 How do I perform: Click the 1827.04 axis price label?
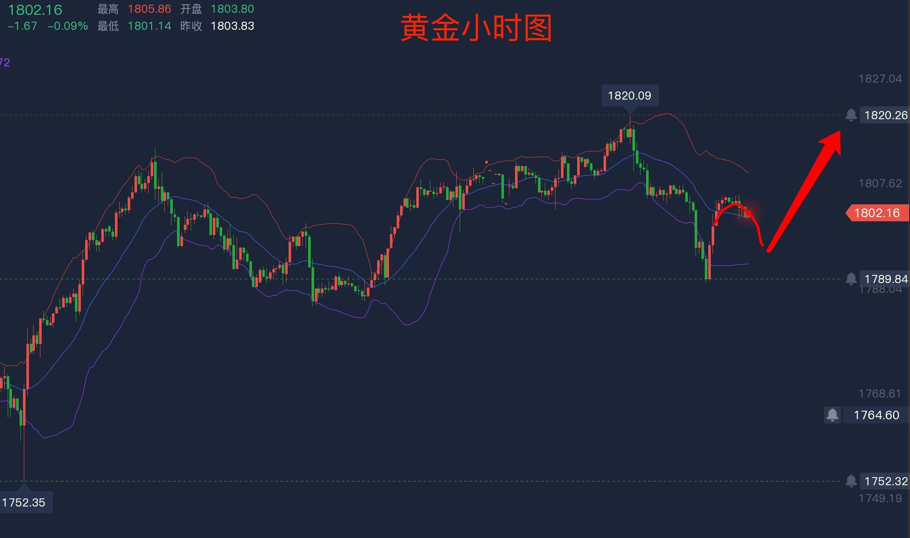[x=880, y=79]
